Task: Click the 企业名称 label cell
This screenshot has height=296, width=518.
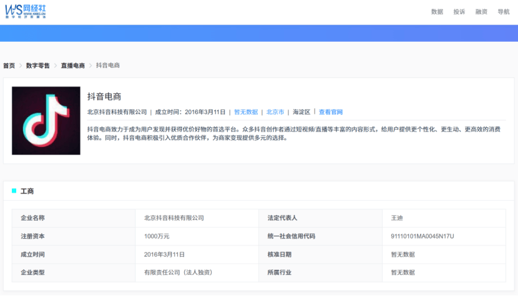Action: [x=74, y=217]
